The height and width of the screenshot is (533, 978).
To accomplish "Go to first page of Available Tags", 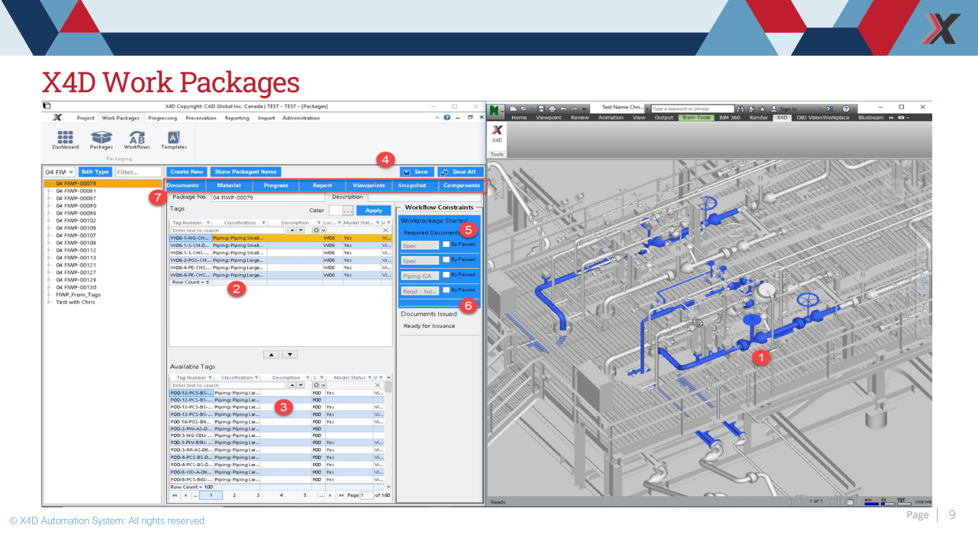I will pyautogui.click(x=175, y=495).
